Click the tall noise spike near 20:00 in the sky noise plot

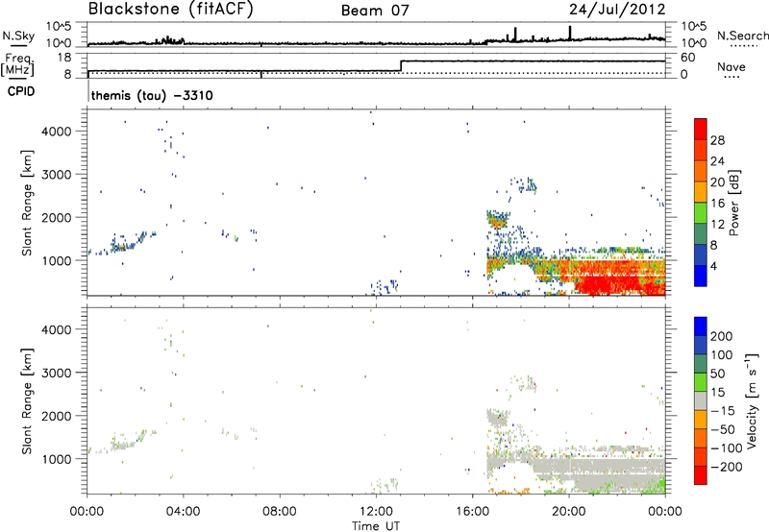(x=570, y=33)
